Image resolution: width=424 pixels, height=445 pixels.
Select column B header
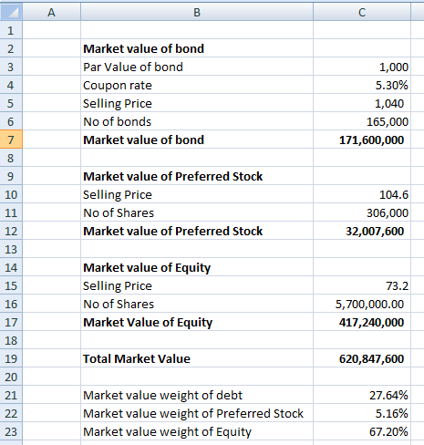point(197,12)
